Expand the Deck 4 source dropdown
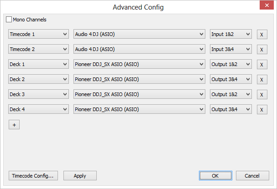Image resolution: width=277 pixels, height=189 pixels. point(38,109)
